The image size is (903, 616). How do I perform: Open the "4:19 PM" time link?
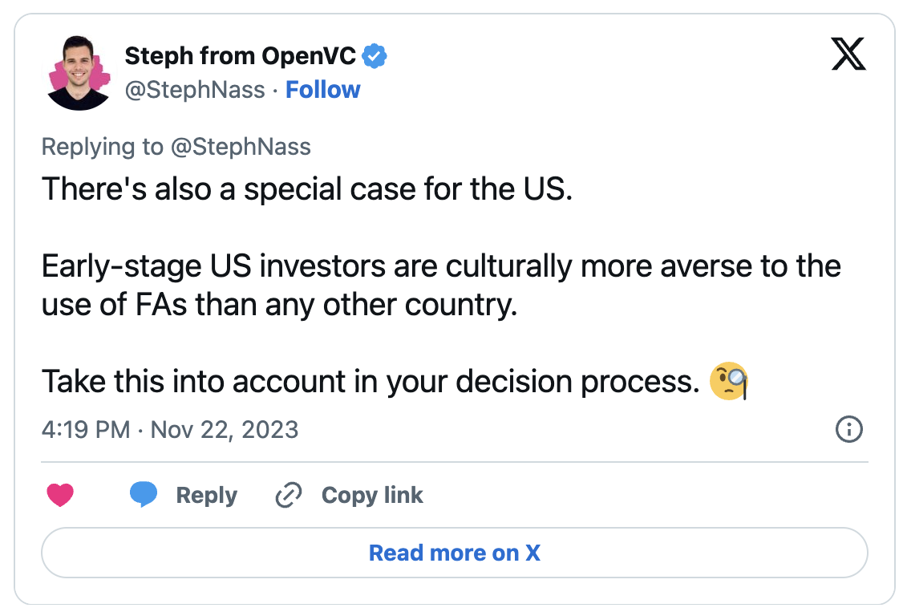tap(85, 430)
